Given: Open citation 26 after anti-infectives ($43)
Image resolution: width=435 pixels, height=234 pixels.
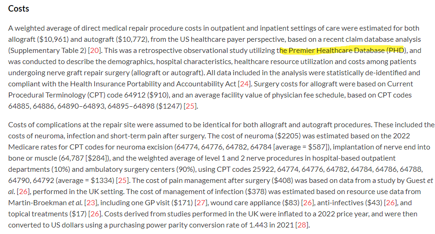Looking at the screenshot, I should click(390, 202).
